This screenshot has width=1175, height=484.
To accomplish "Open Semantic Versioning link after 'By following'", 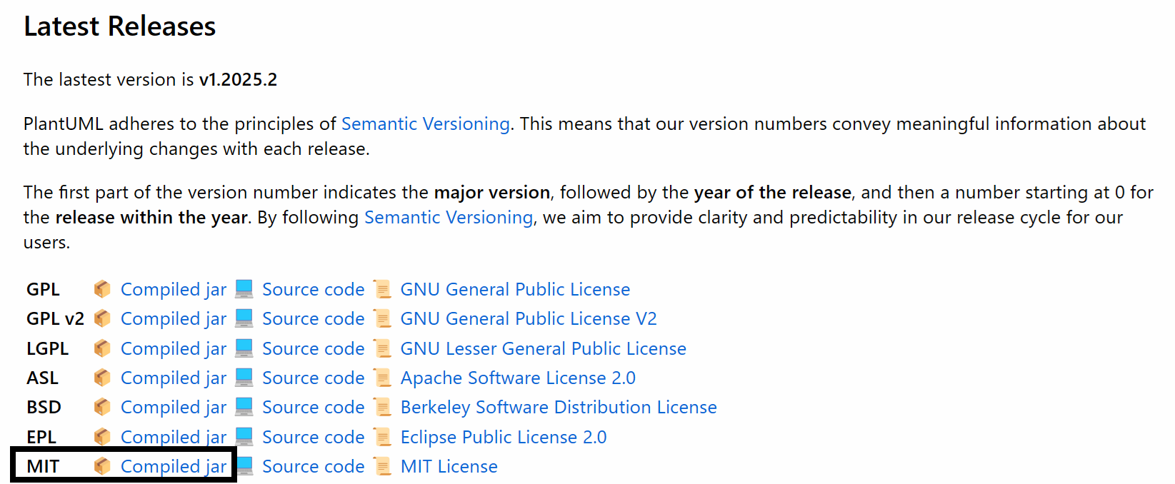I will [x=449, y=217].
